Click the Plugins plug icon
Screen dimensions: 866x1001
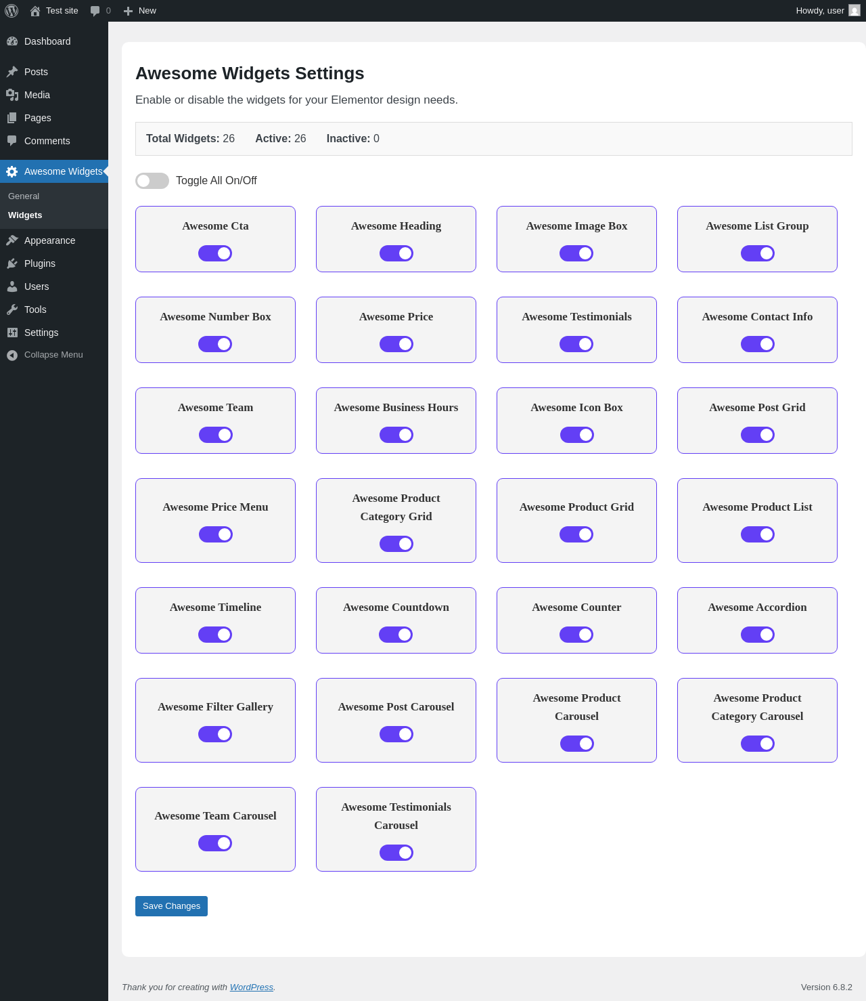click(12, 263)
